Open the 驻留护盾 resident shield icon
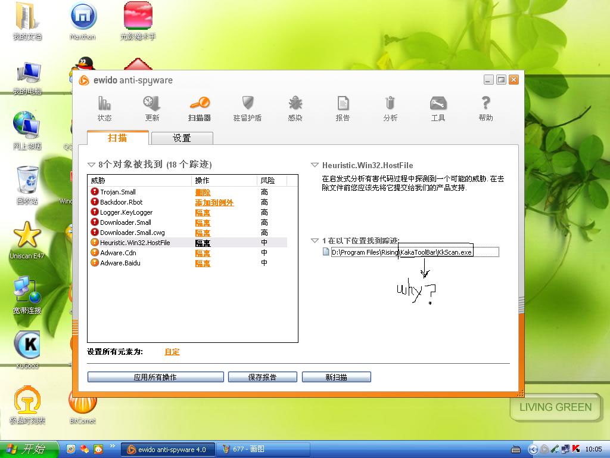Viewport: 610px width, 458px height. pos(247,109)
